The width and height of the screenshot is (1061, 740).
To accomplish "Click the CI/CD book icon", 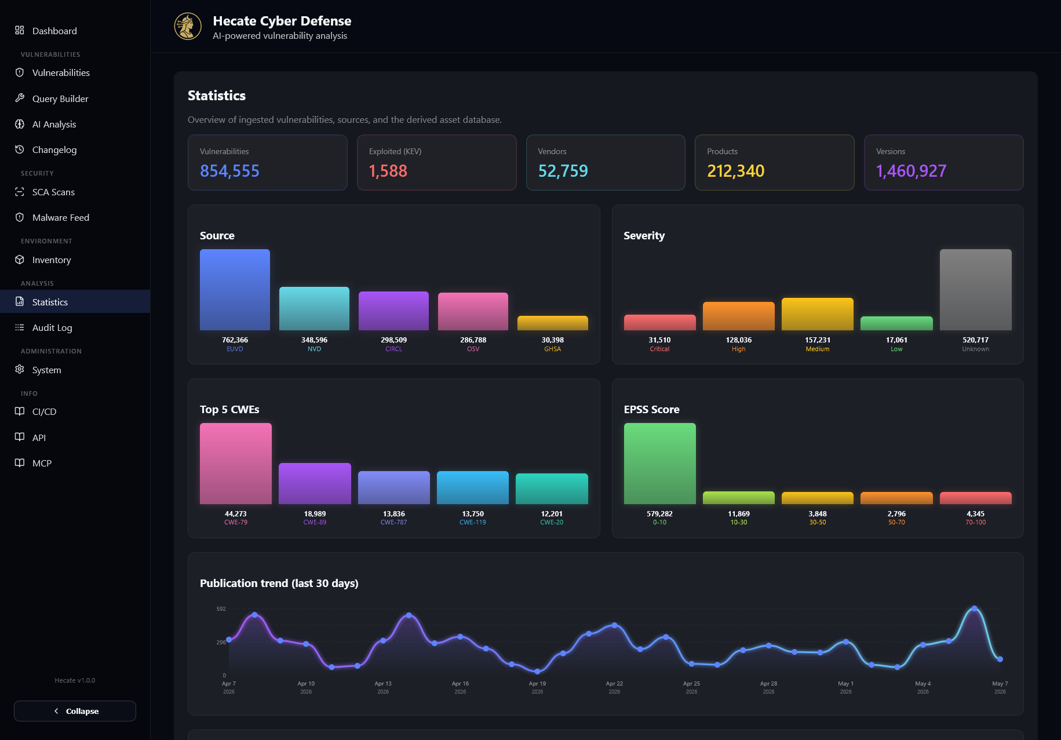I will click(x=20, y=411).
